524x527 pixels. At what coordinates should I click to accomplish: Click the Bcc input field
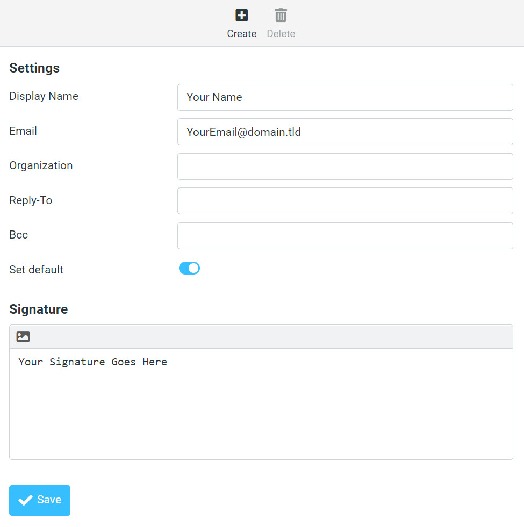[x=345, y=235]
